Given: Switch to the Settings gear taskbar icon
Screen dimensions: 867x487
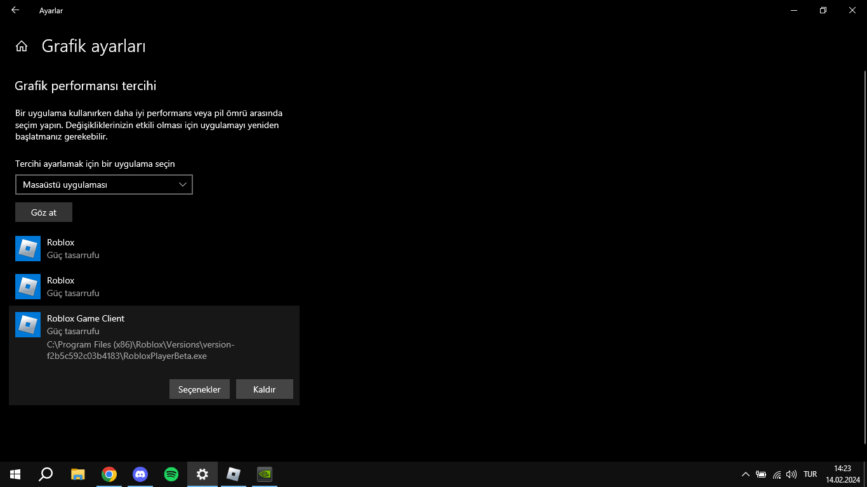Looking at the screenshot, I should 202,474.
